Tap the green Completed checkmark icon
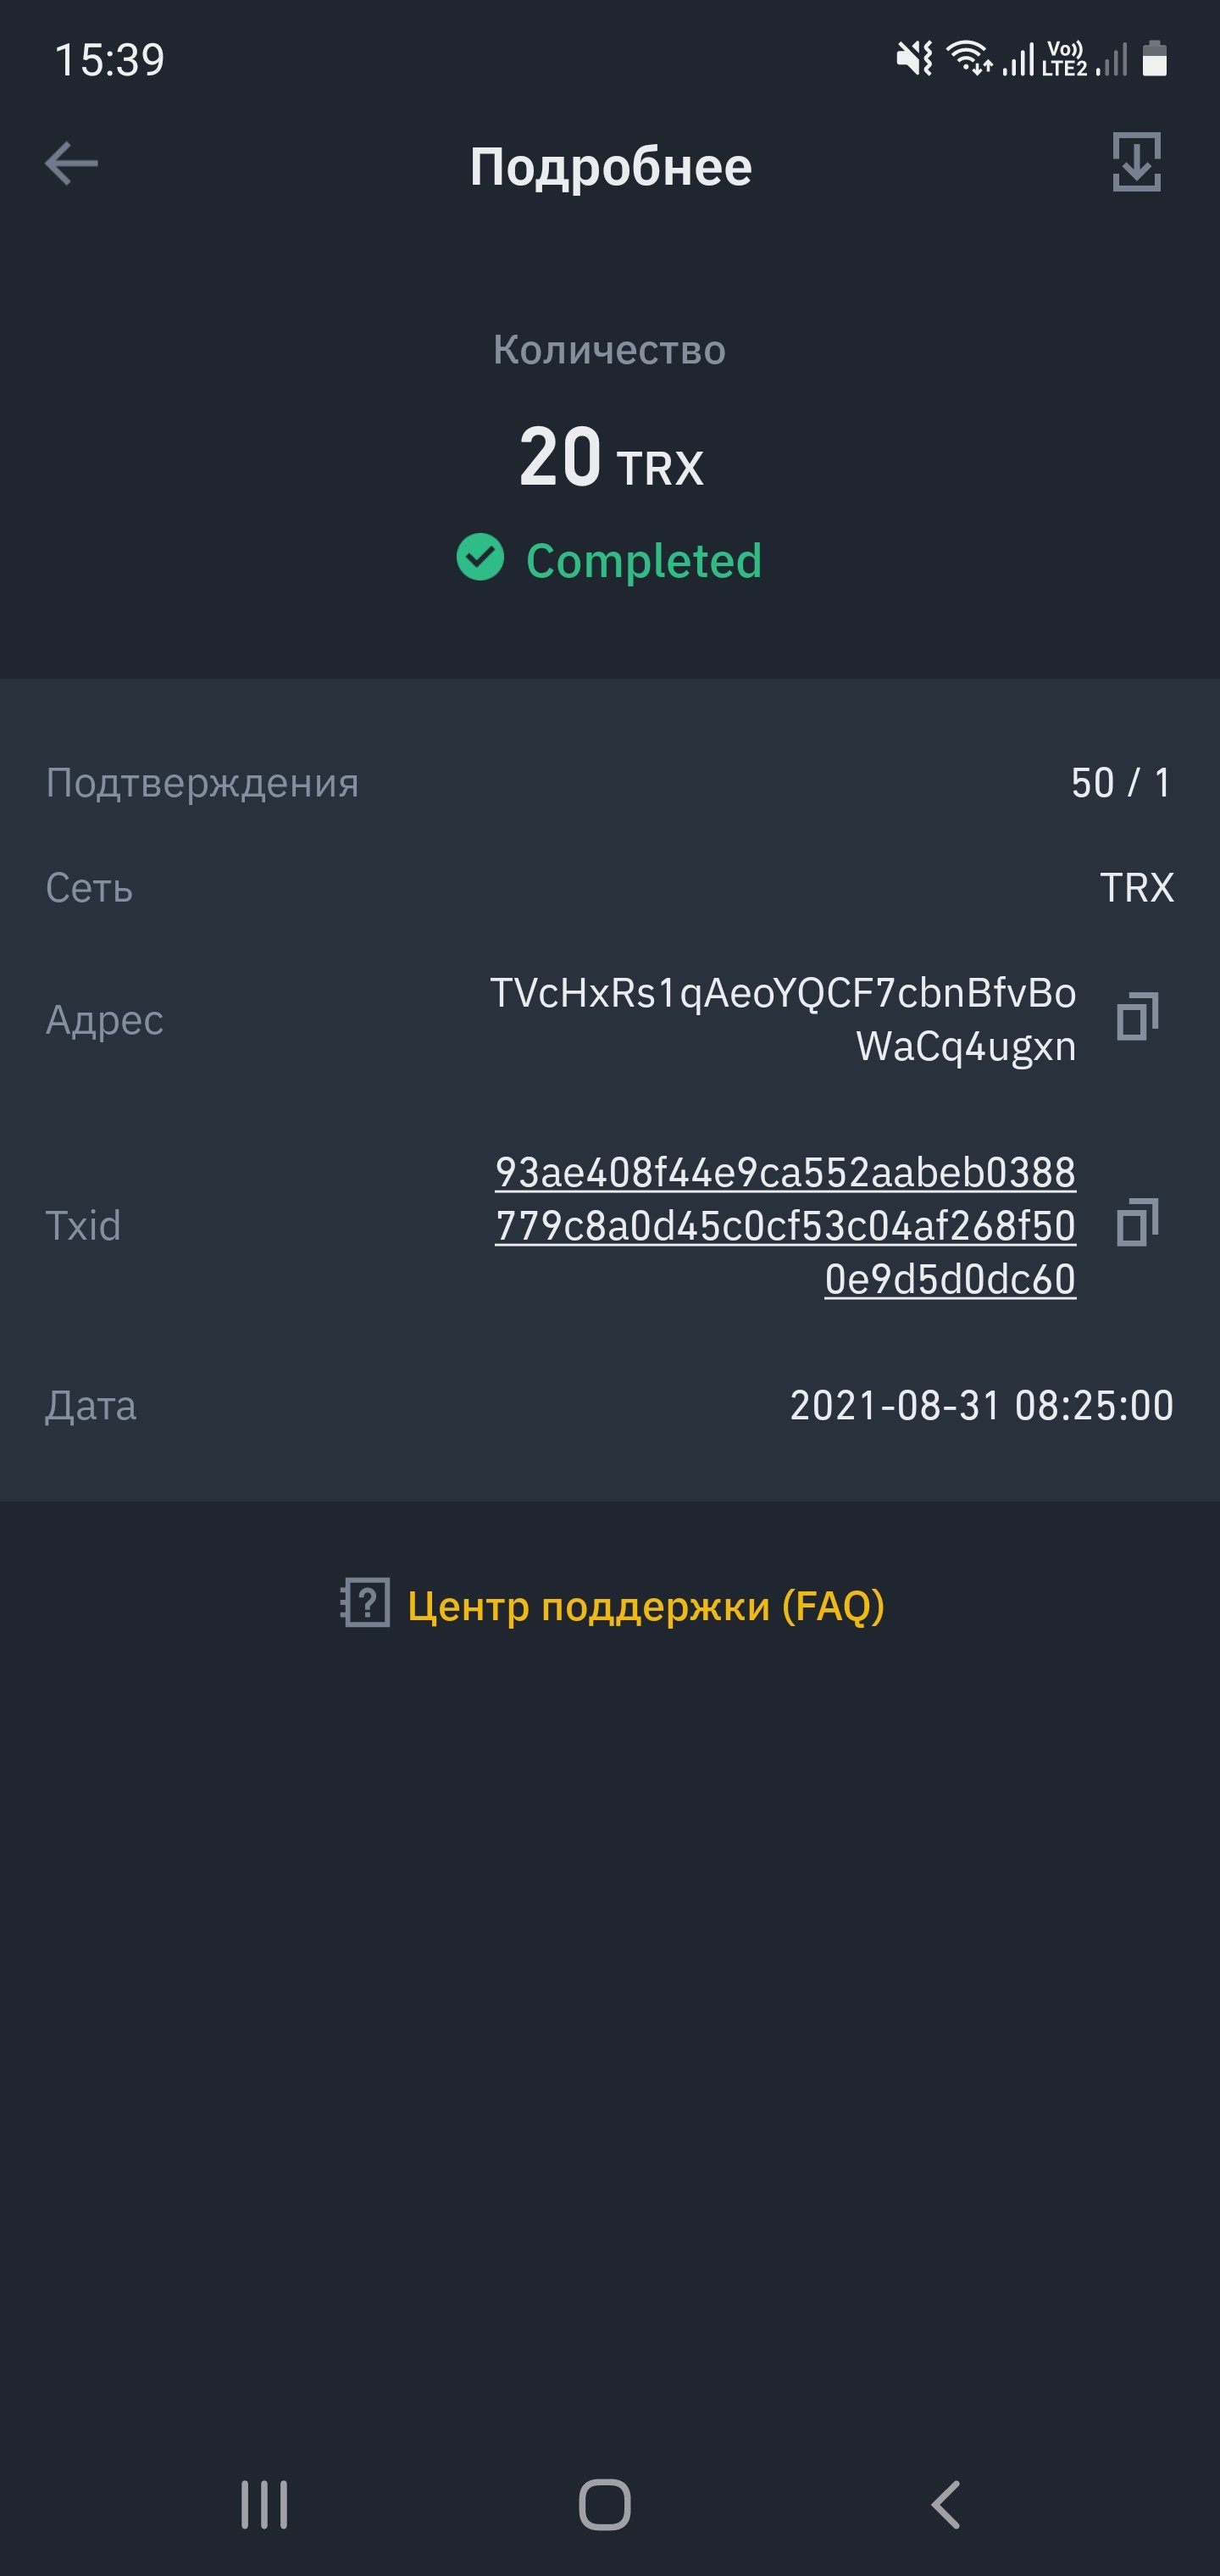 pyautogui.click(x=480, y=558)
